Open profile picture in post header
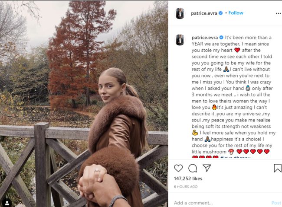This screenshot has width=282, height=207. coord(180,13)
